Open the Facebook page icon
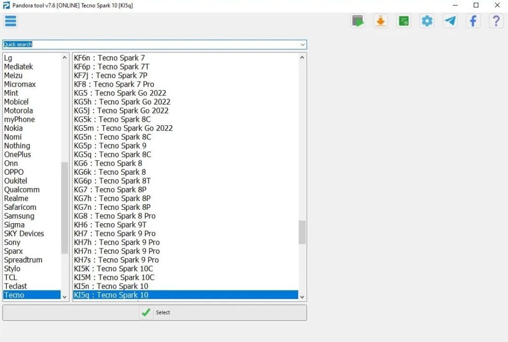Screen dimensions: 508x342 [x=473, y=21]
